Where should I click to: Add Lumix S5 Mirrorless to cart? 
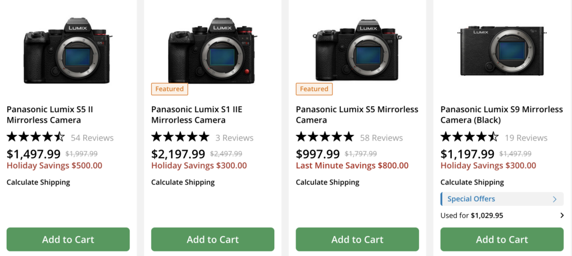click(x=357, y=239)
